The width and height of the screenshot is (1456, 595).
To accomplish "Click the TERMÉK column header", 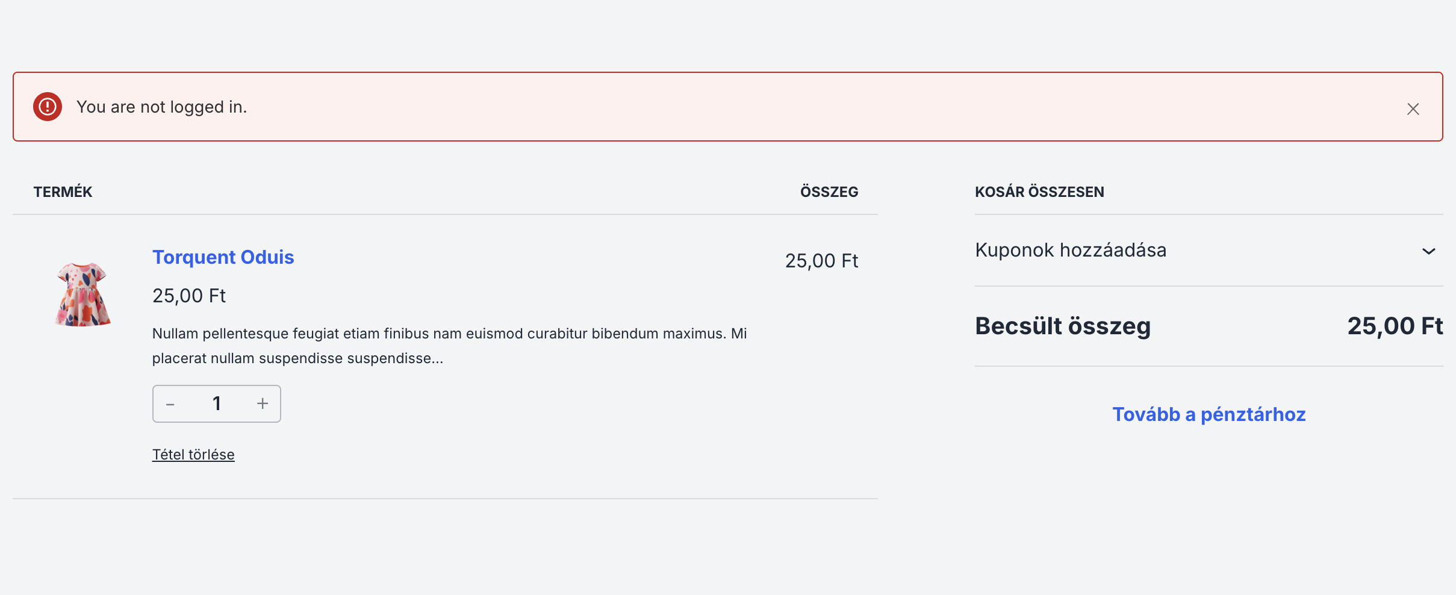I will pyautogui.click(x=63, y=192).
